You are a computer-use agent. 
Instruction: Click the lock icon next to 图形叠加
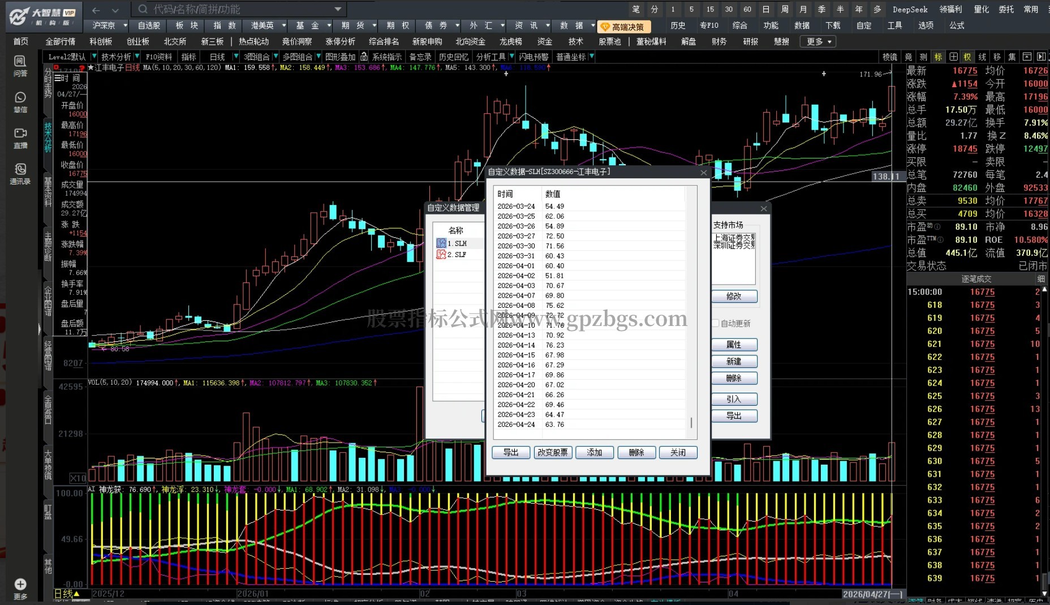364,57
